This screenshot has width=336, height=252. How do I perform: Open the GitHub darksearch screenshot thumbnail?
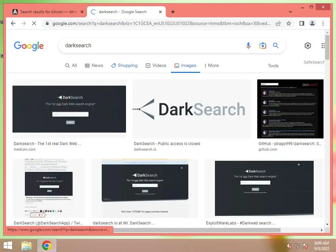(x=290, y=109)
